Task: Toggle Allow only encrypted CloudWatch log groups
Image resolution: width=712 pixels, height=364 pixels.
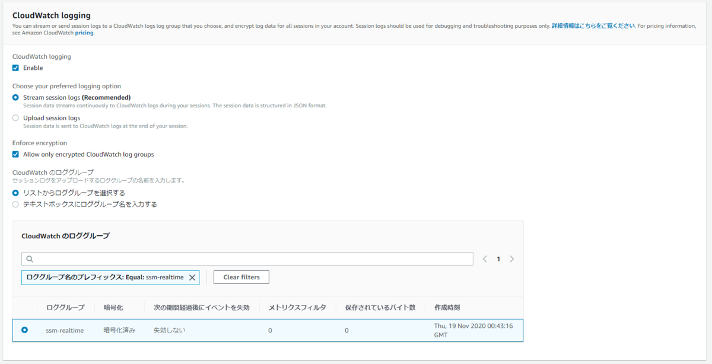Action: (x=15, y=154)
